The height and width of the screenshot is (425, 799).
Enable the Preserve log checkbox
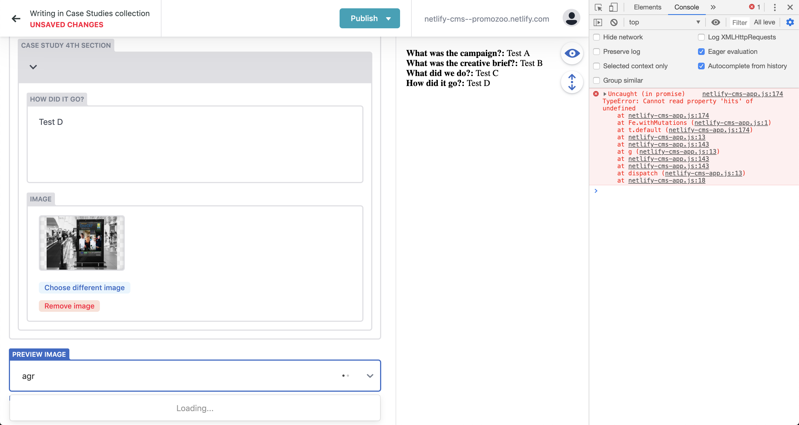pyautogui.click(x=596, y=52)
